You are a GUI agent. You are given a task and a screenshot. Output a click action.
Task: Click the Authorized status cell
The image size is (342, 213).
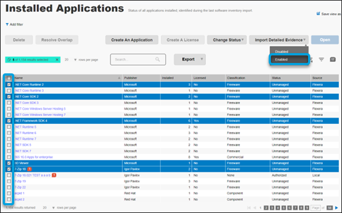coord(279,175)
